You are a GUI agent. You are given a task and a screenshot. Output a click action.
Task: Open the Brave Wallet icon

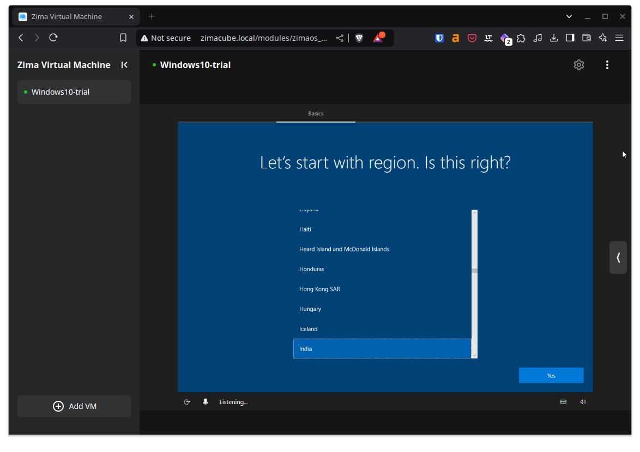pos(586,38)
